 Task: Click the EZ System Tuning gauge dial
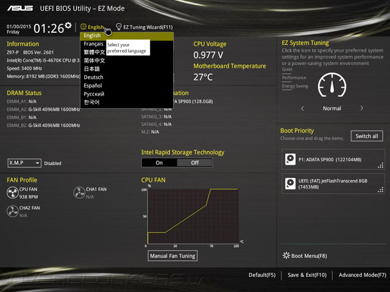tap(331, 85)
